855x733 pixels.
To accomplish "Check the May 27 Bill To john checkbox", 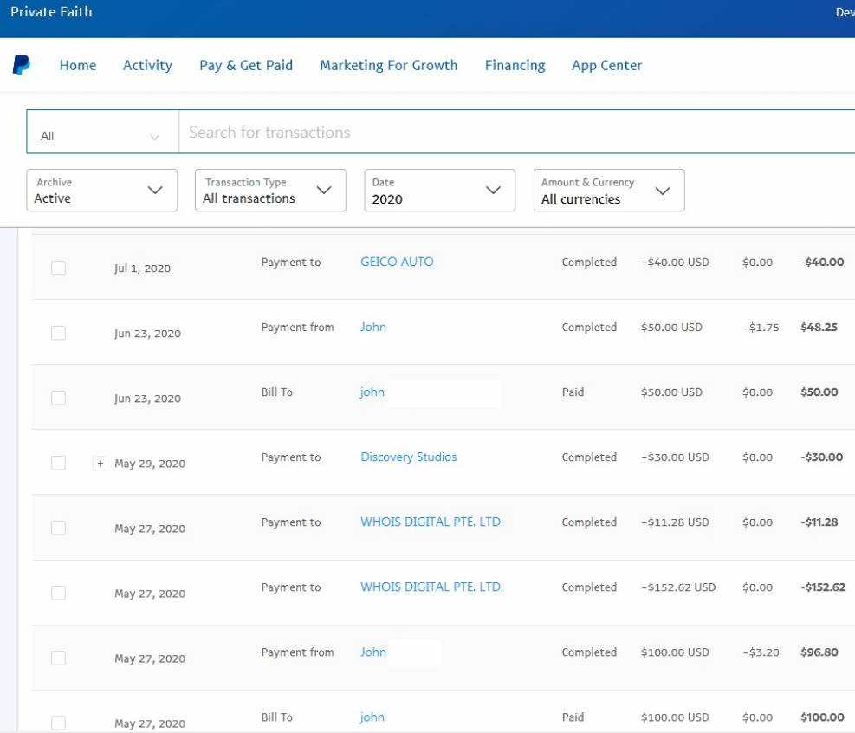I will click(58, 723).
